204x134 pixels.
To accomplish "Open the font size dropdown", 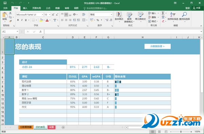I will pos(50,15).
